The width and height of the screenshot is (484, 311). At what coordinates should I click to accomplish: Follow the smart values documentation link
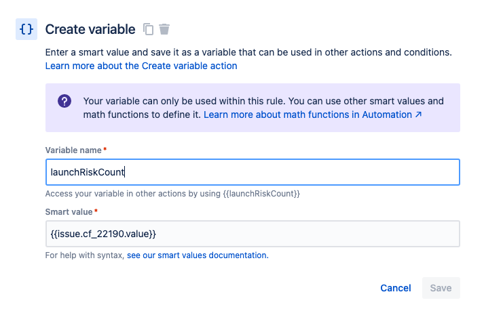tap(198, 255)
